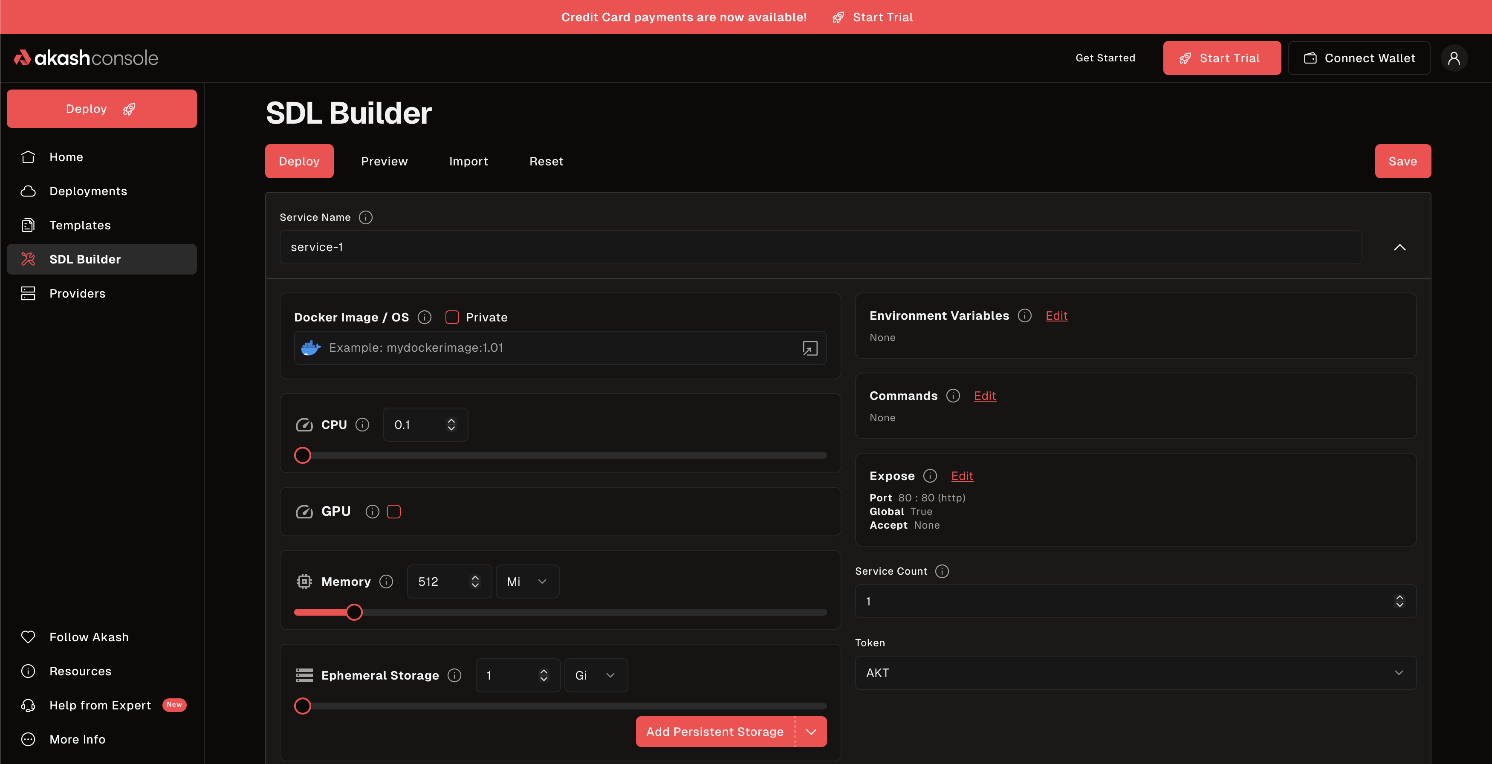Click the Service Name info icon

click(365, 218)
